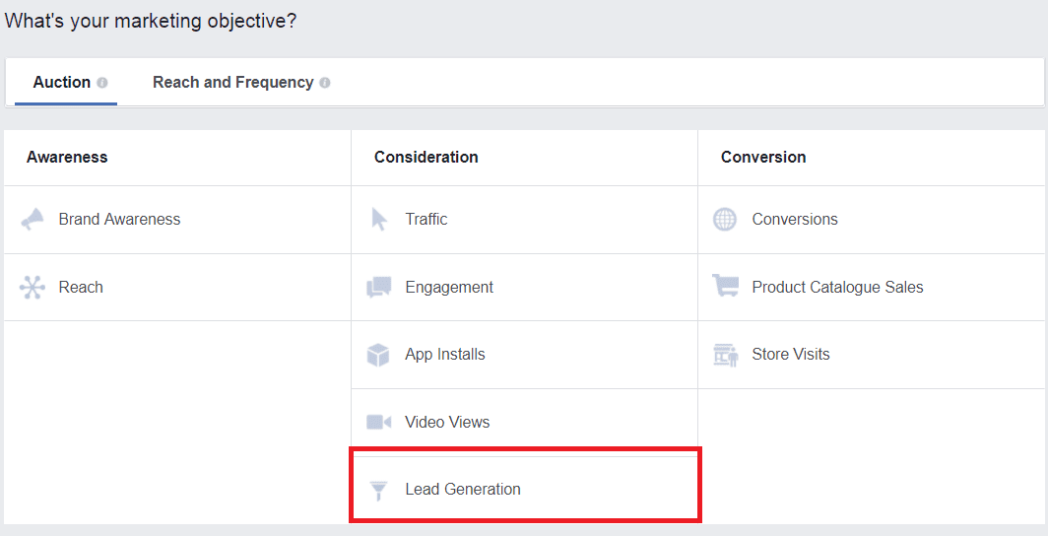The height and width of the screenshot is (536, 1048).
Task: Click the Conversions globe icon
Action: (x=725, y=220)
